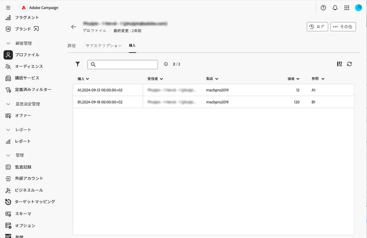Select row A1,2024-09-12 00:00:00+02

(213, 90)
